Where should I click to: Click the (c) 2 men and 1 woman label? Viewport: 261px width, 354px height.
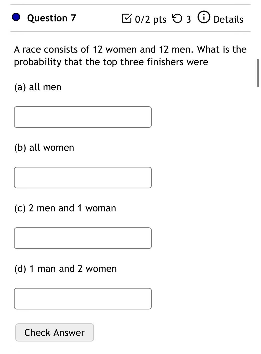tap(65, 208)
